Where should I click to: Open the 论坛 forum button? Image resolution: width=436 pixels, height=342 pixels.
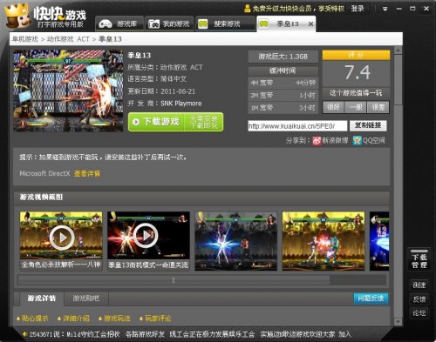[419, 313]
